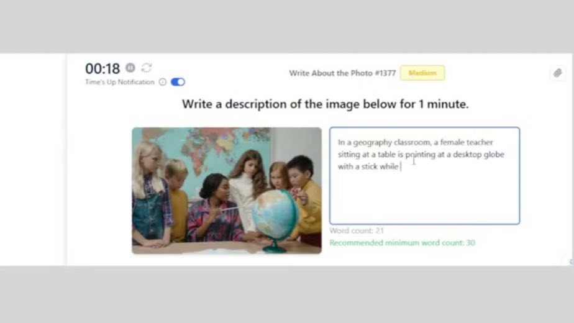Click the yellow Medium difficulty badge
The image size is (574, 323).
point(422,73)
